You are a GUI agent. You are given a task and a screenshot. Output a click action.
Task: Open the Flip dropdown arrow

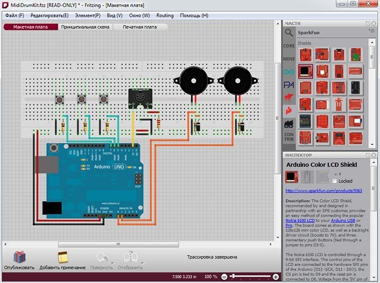(x=143, y=263)
